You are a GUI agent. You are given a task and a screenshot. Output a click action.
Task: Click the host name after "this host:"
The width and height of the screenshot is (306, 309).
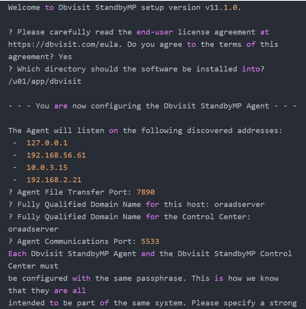(239, 204)
